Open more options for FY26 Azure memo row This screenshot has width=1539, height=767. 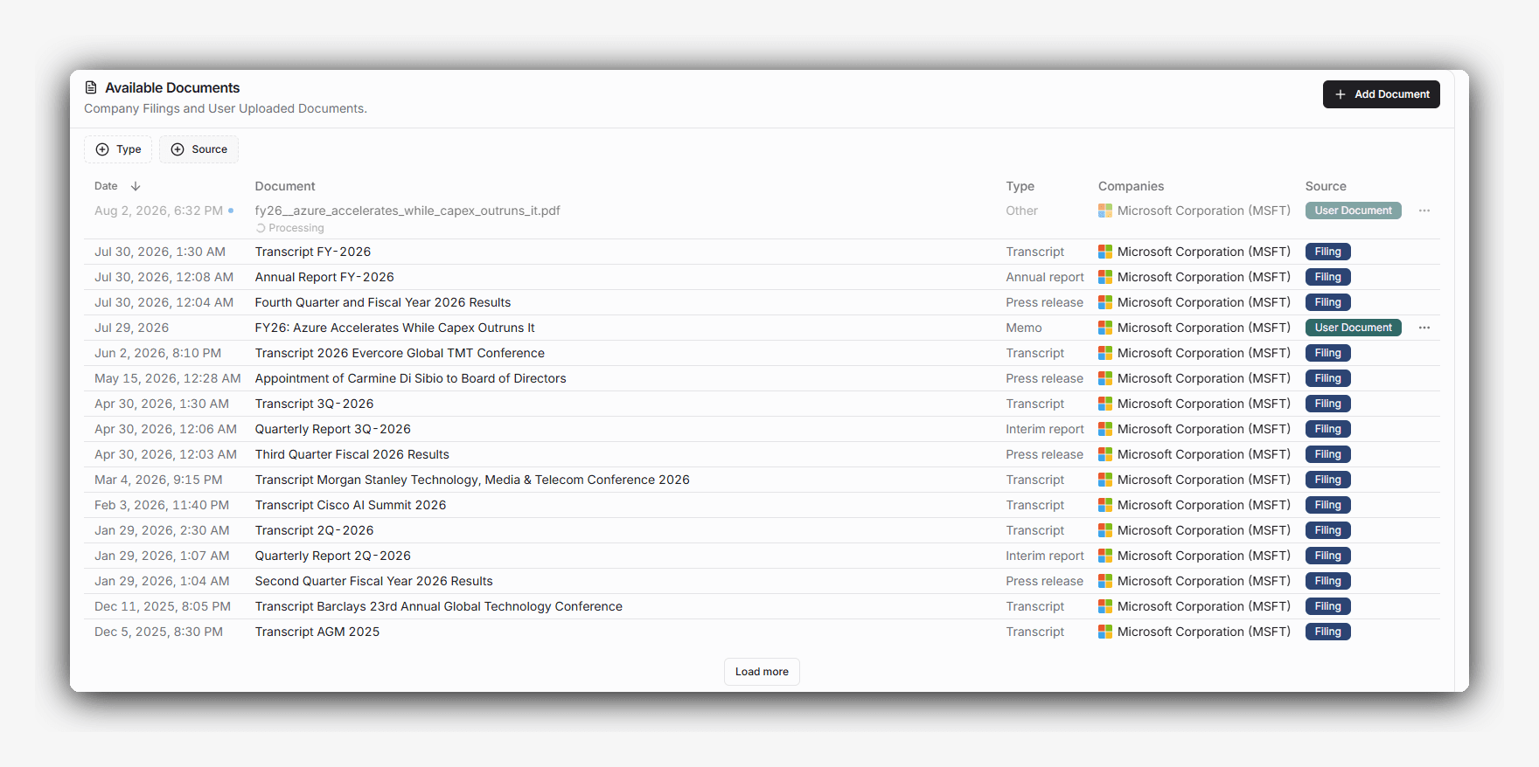(x=1424, y=328)
